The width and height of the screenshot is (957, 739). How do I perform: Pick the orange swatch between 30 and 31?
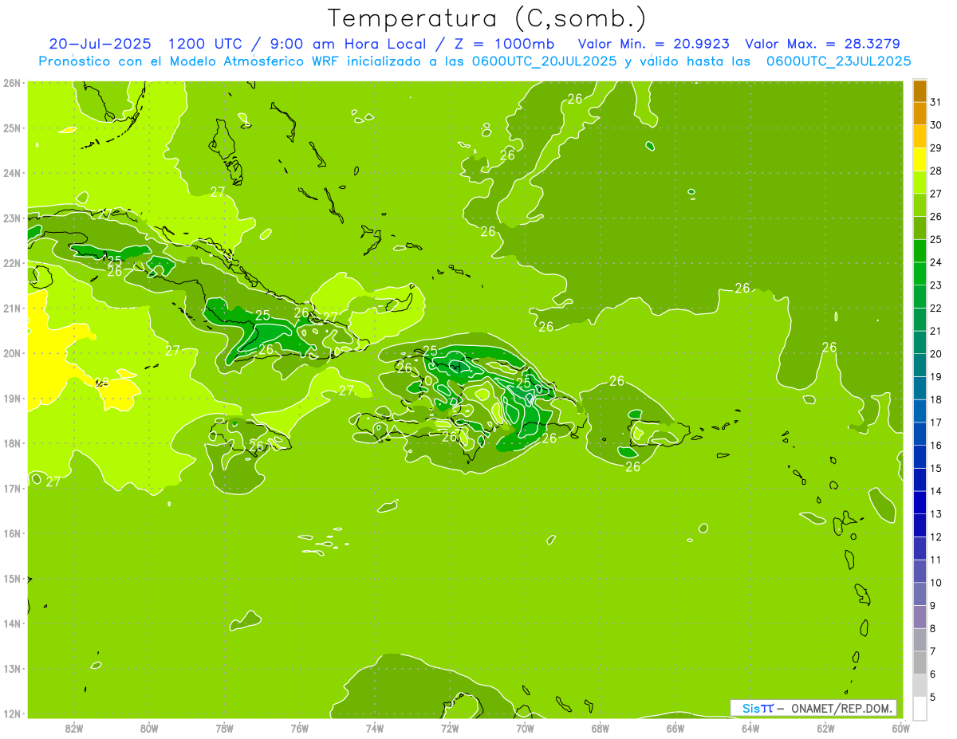coord(920,114)
